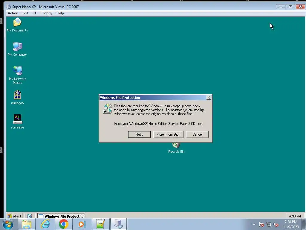Image resolution: width=306 pixels, height=230 pixels.
Task: Open File Explorer from the host taskbar
Action: pos(27,224)
